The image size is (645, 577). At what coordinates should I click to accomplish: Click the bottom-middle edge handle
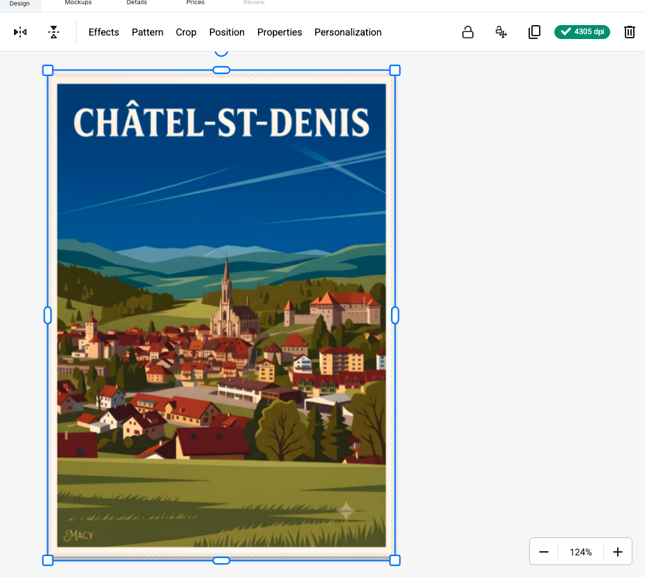pos(221,560)
